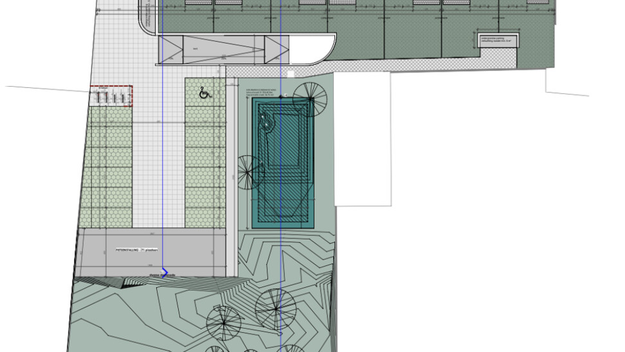Image resolution: width=625 pixels, height=352 pixels.
Task: Select the tree symbol at pond's top-right corner
Action: pos(309,100)
